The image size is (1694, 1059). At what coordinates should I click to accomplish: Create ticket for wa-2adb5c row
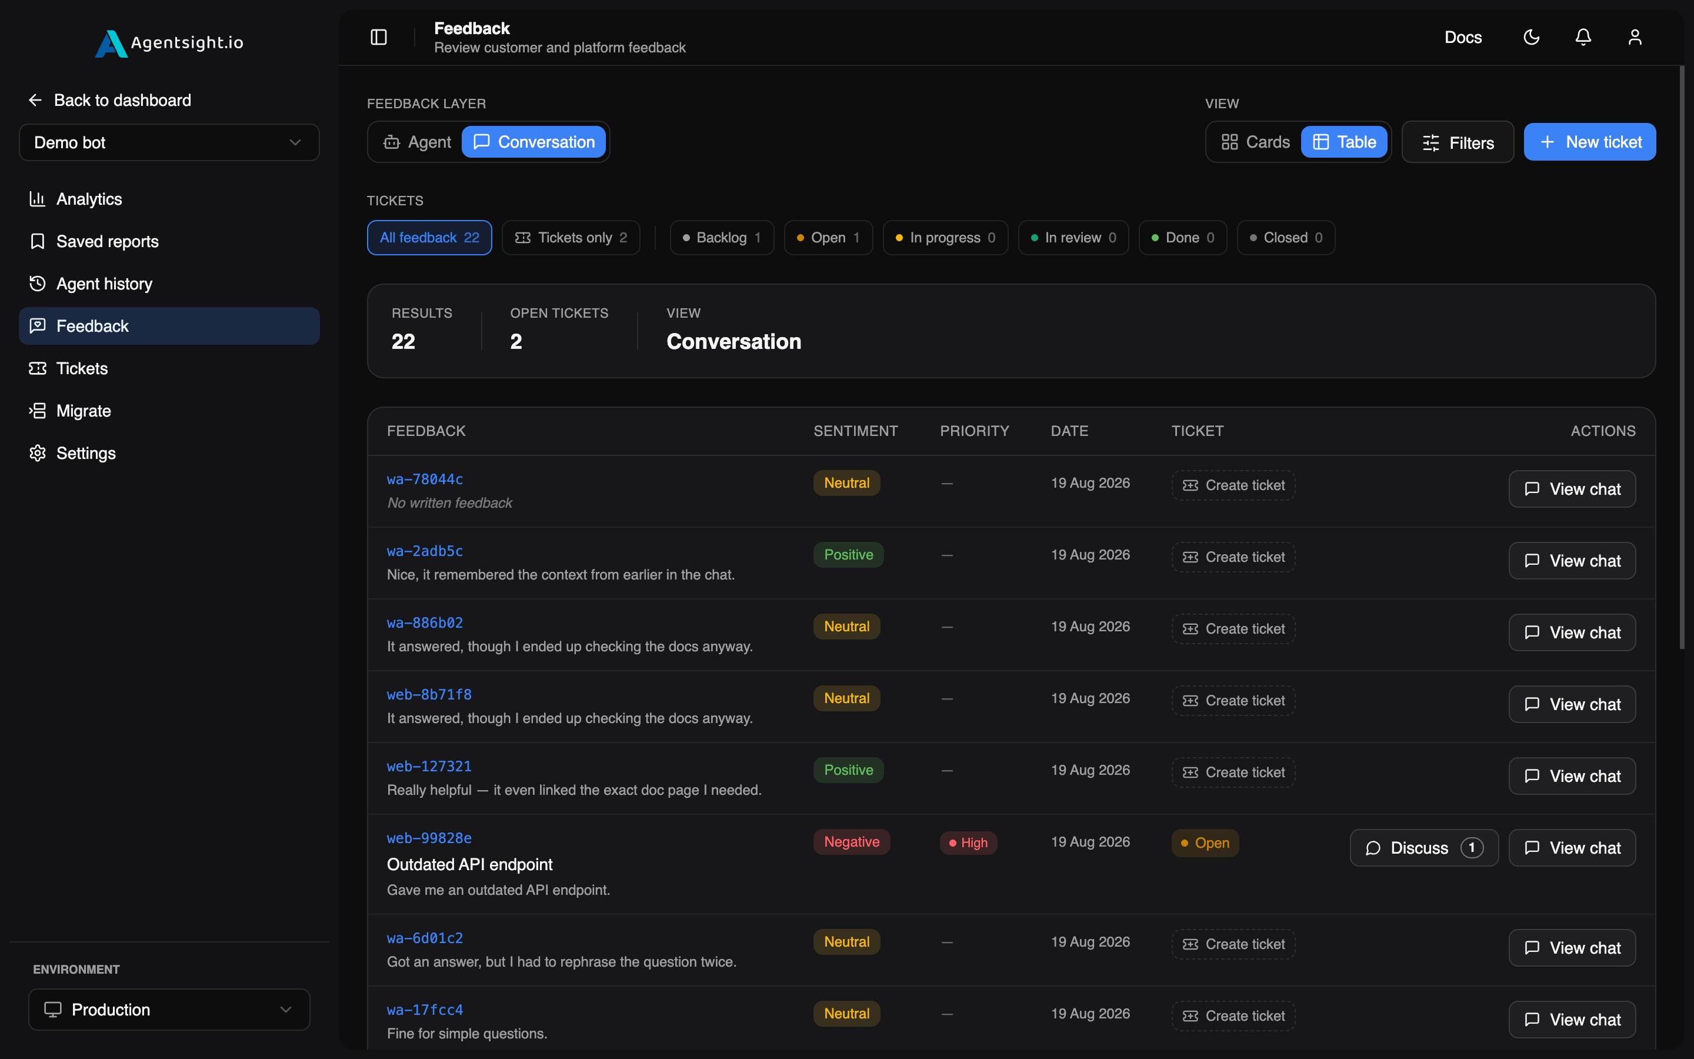point(1233,557)
